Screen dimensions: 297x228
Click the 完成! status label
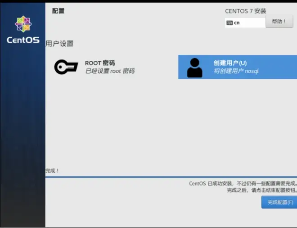coord(52,171)
